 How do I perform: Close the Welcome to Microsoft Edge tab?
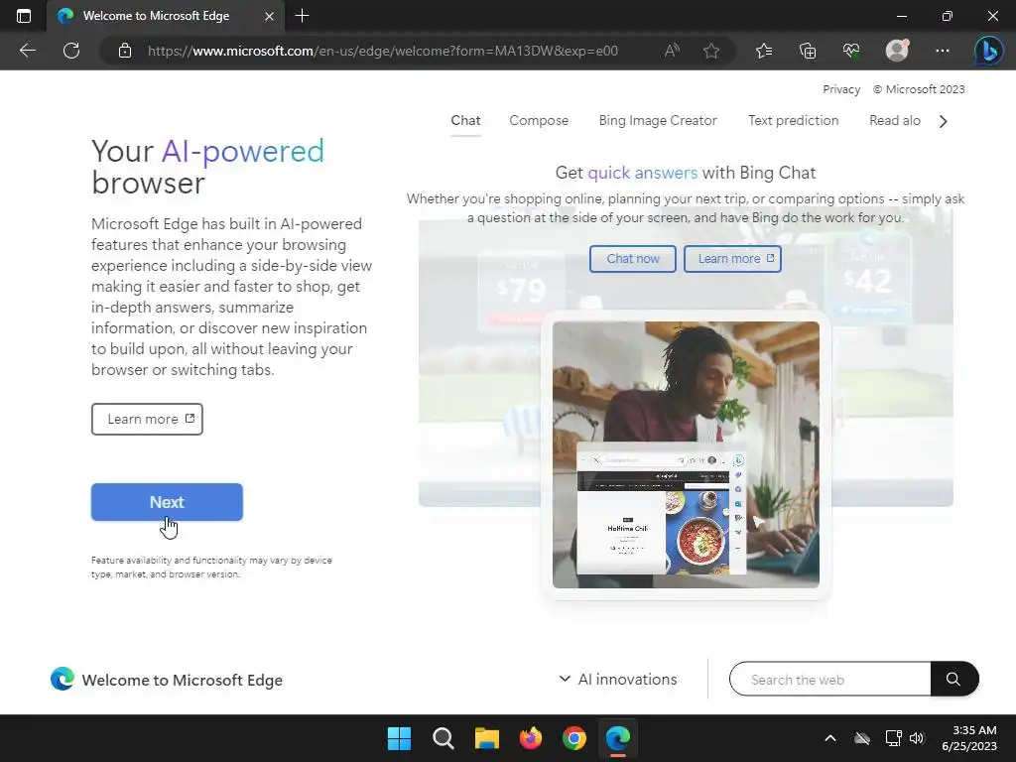pyautogui.click(x=269, y=16)
